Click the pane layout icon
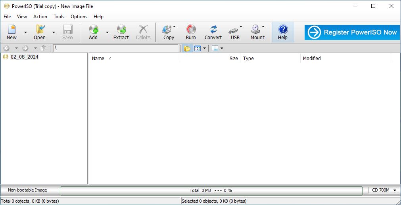 pos(215,48)
